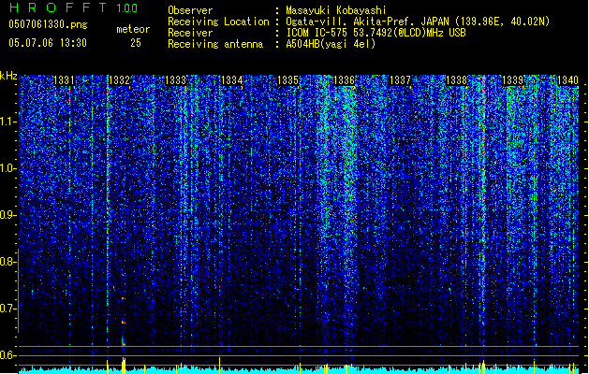Click the 0.6 kHz axis label

tap(7, 355)
